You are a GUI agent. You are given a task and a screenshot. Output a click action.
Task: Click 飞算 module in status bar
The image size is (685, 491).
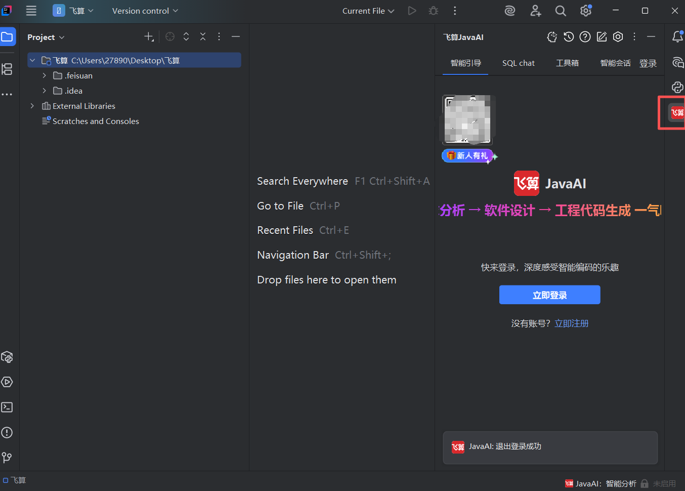pyautogui.click(x=15, y=480)
